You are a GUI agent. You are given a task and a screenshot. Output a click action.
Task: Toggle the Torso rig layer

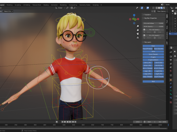(x=153, y=52)
